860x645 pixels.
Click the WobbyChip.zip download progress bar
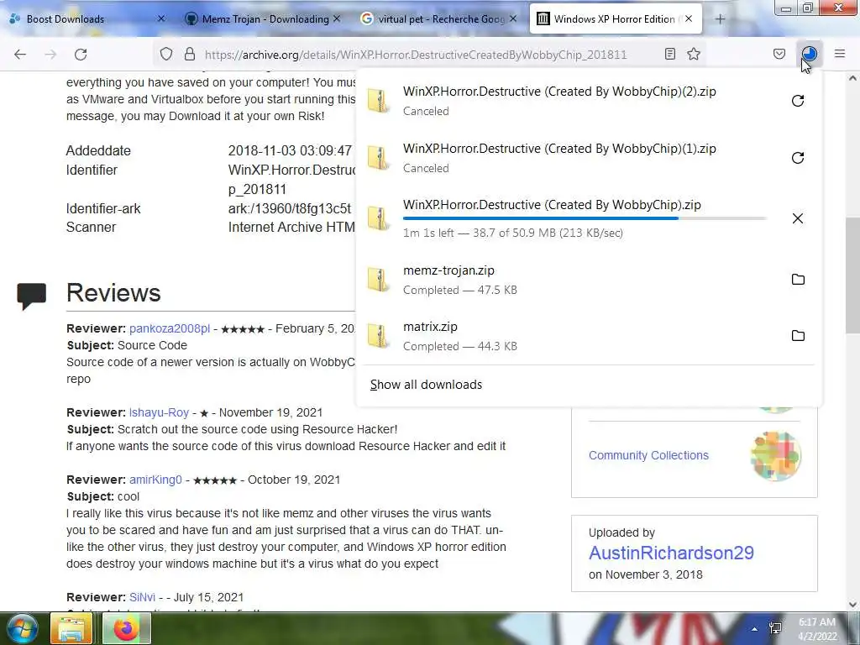(x=585, y=218)
